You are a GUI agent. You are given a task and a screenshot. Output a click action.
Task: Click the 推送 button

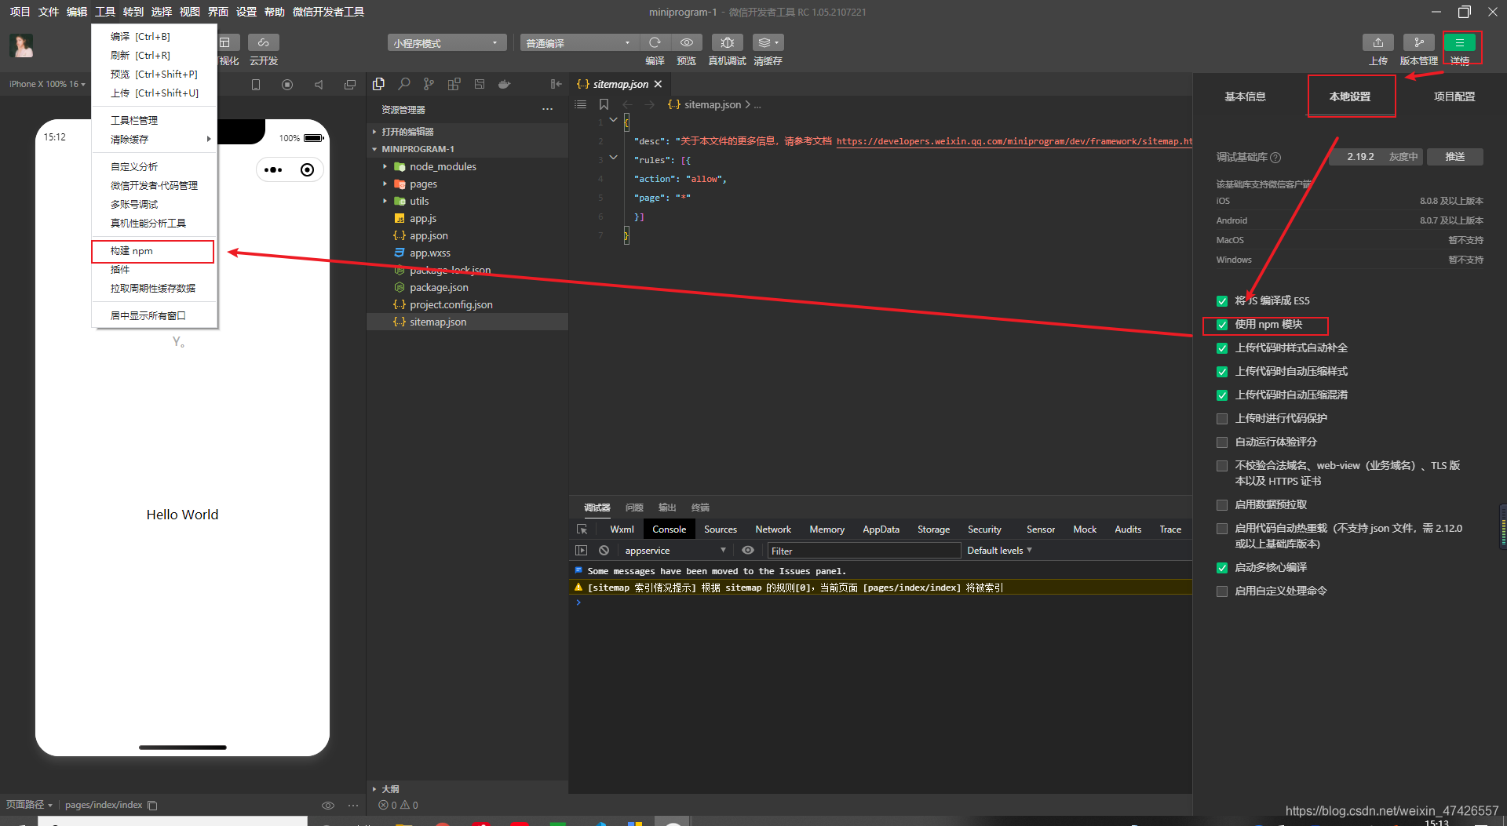point(1455,157)
